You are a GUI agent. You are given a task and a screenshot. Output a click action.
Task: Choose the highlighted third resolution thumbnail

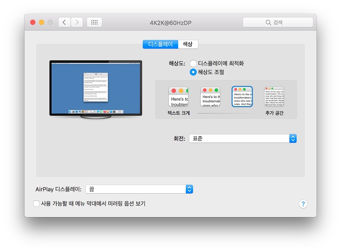point(242,96)
